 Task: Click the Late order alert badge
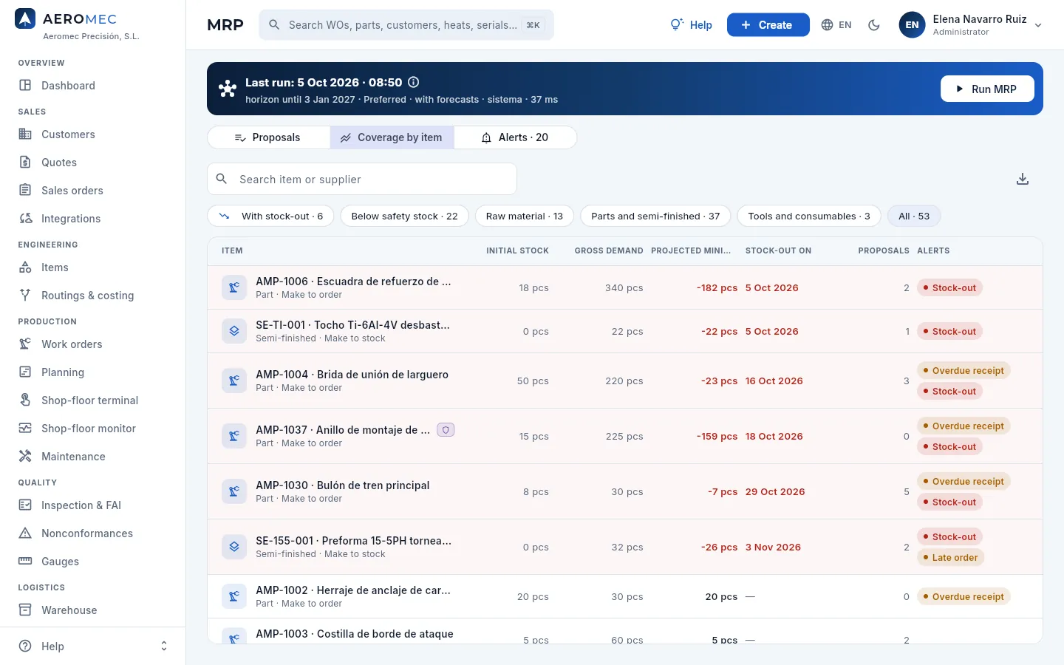point(950,558)
